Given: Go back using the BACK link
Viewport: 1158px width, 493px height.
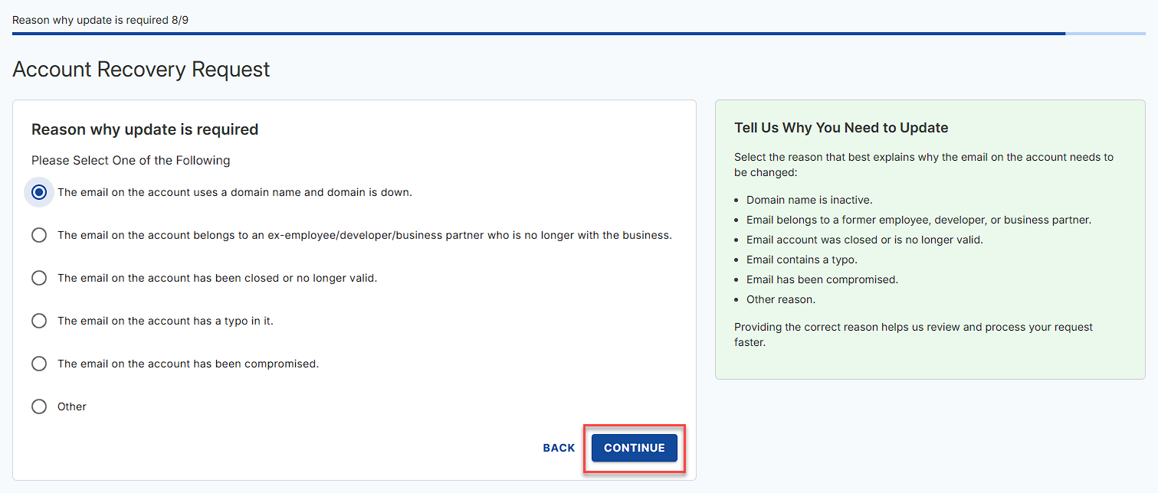Looking at the screenshot, I should (559, 448).
